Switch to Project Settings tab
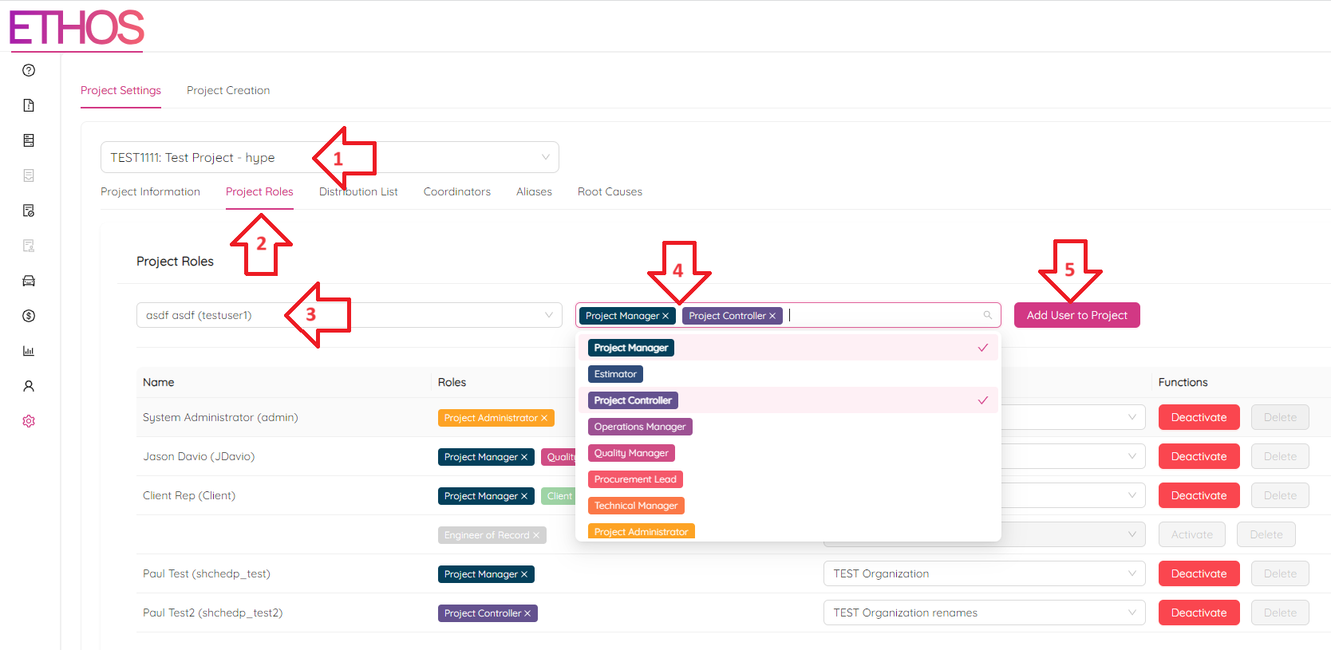 pos(120,90)
